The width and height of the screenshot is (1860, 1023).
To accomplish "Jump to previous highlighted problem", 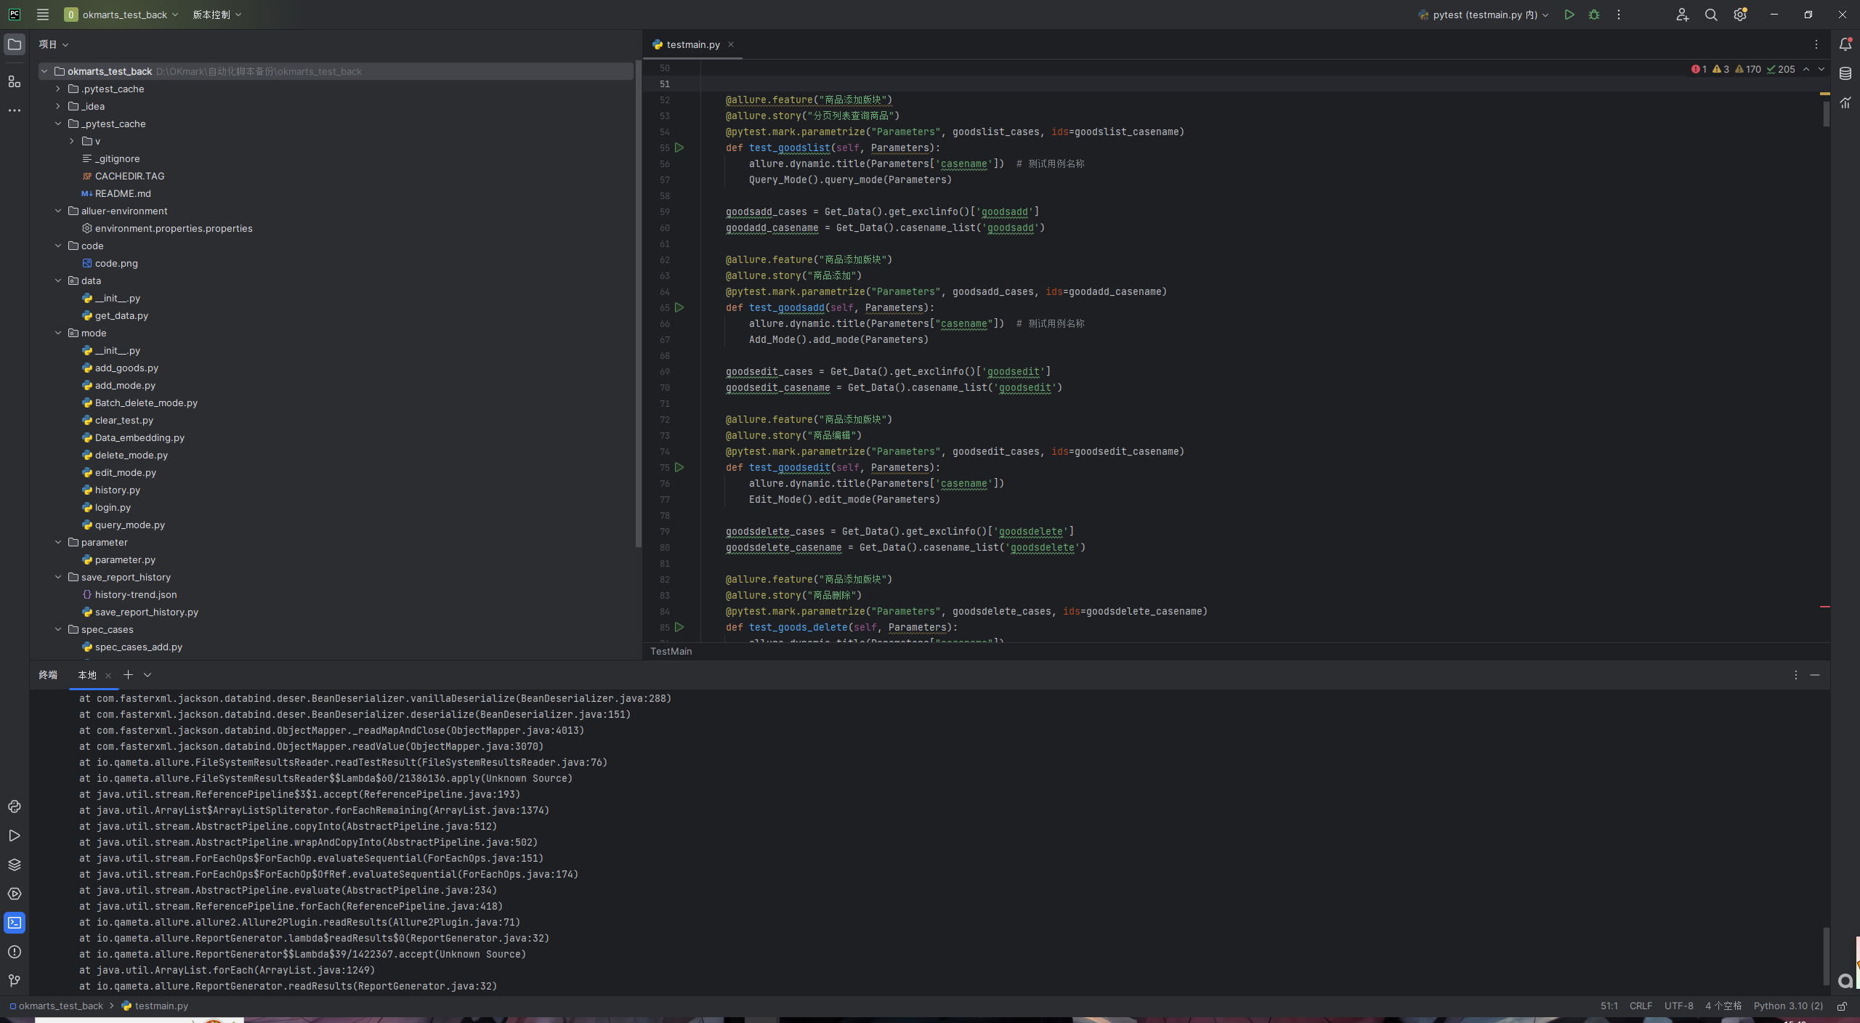I will 1806,69.
